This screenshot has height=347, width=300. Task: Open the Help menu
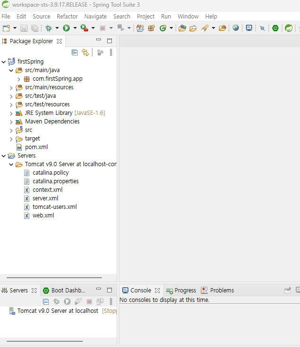pos(211,16)
